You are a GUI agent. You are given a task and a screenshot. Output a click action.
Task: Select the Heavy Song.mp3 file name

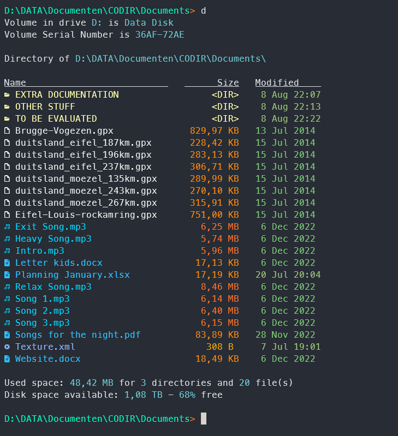click(54, 239)
